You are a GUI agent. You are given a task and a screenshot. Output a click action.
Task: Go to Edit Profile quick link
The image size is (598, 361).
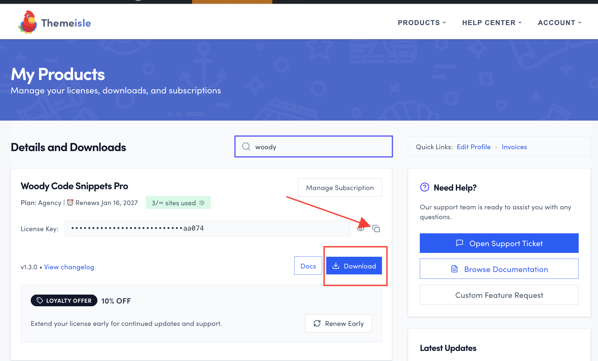(474, 147)
